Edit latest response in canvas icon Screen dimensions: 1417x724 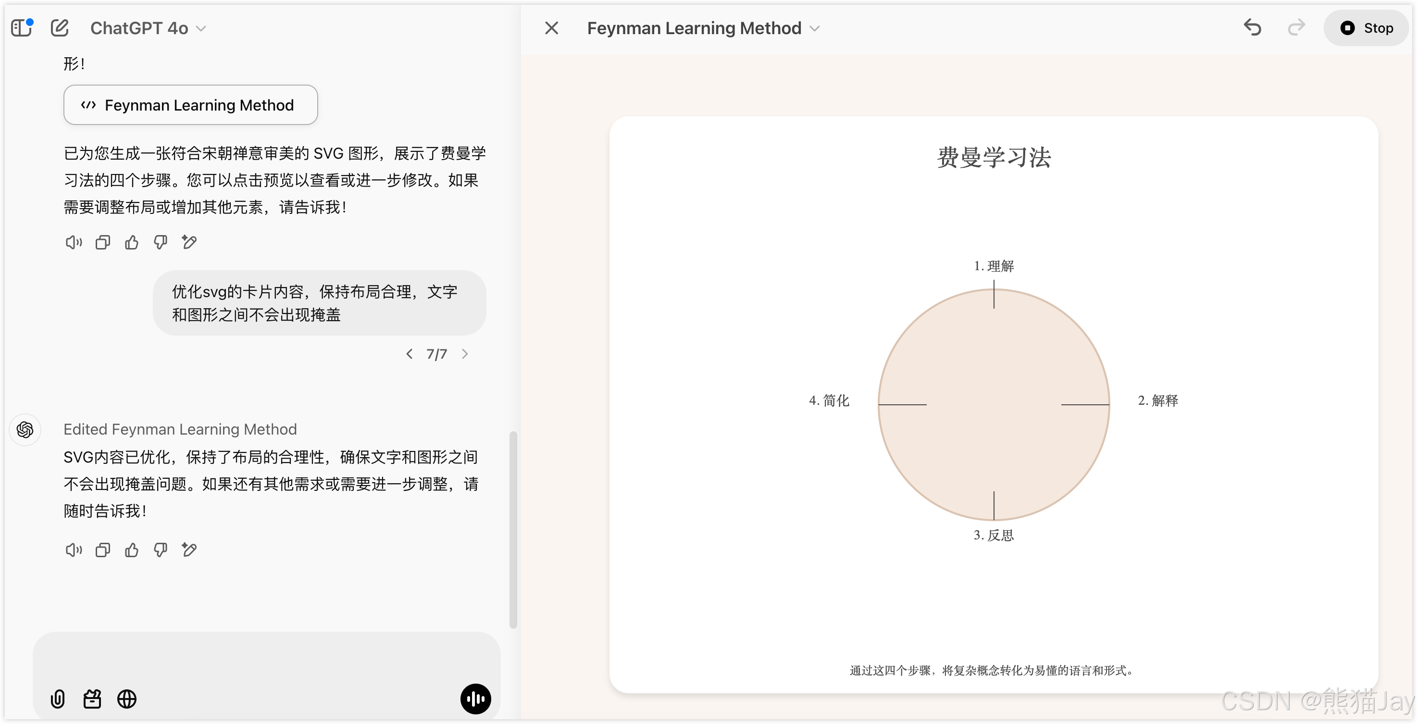(x=189, y=549)
